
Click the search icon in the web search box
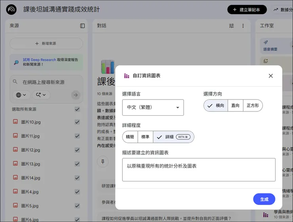click(15, 82)
